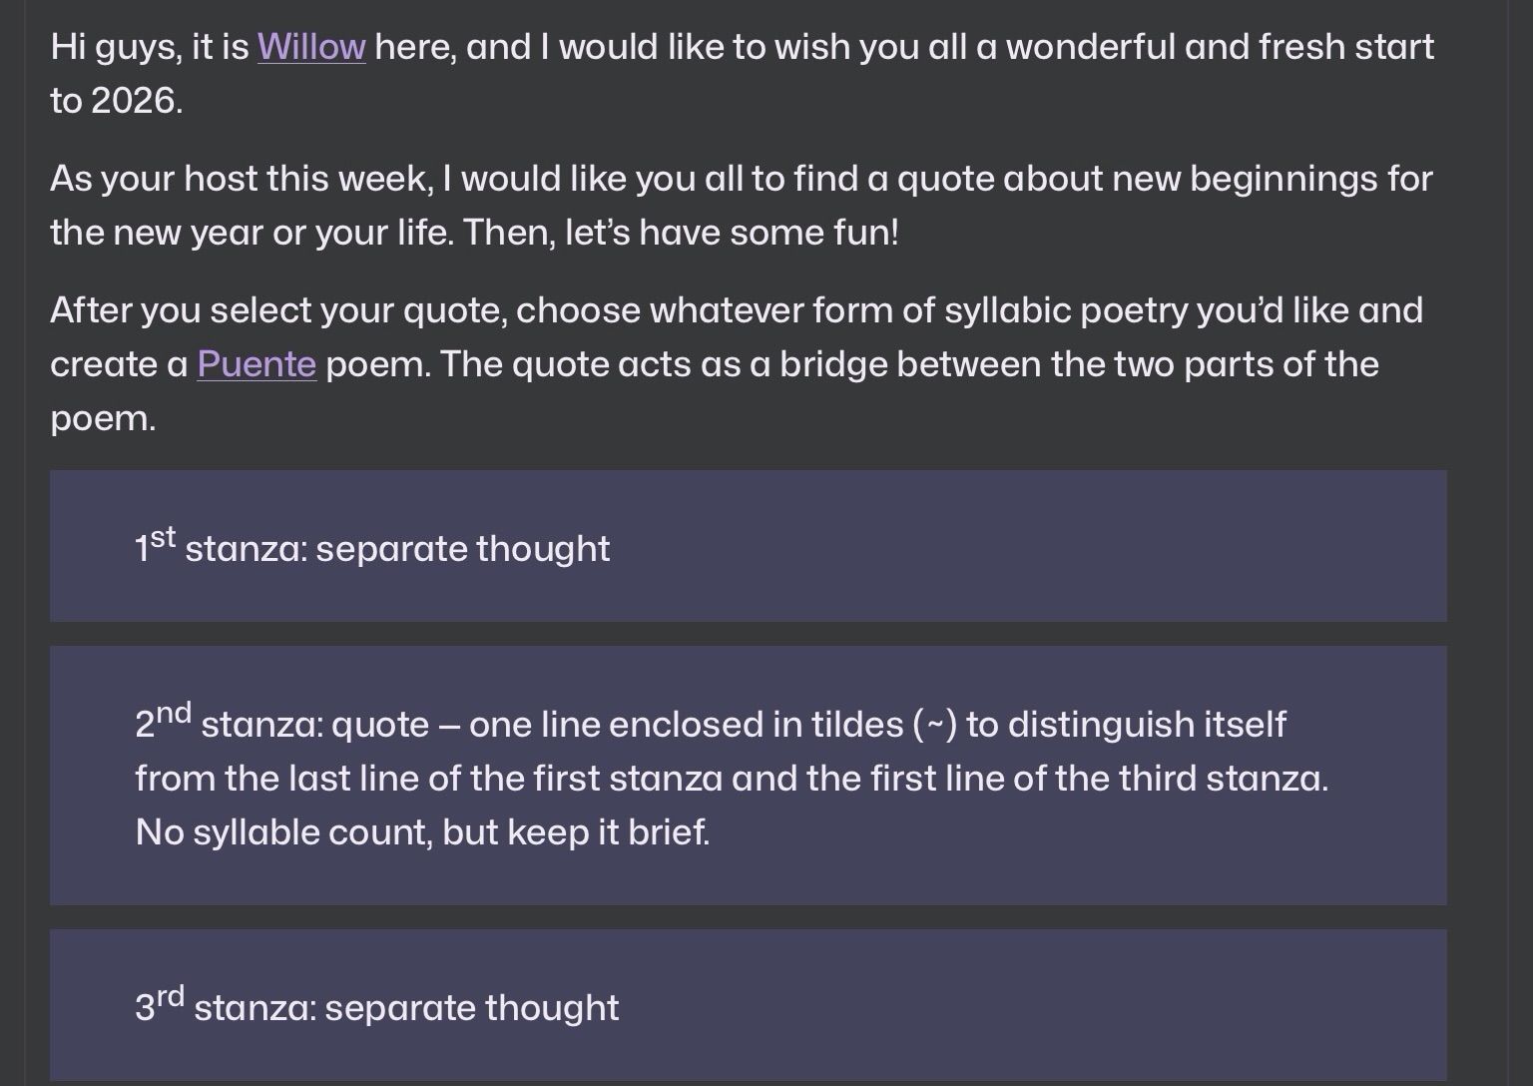Click the sentence "No syllable count, but keep it brief."
The image size is (1533, 1086).
click(422, 832)
